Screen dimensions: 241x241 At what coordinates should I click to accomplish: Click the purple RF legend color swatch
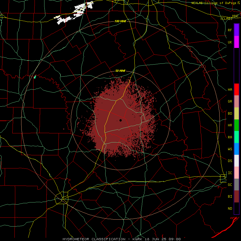[236, 30]
